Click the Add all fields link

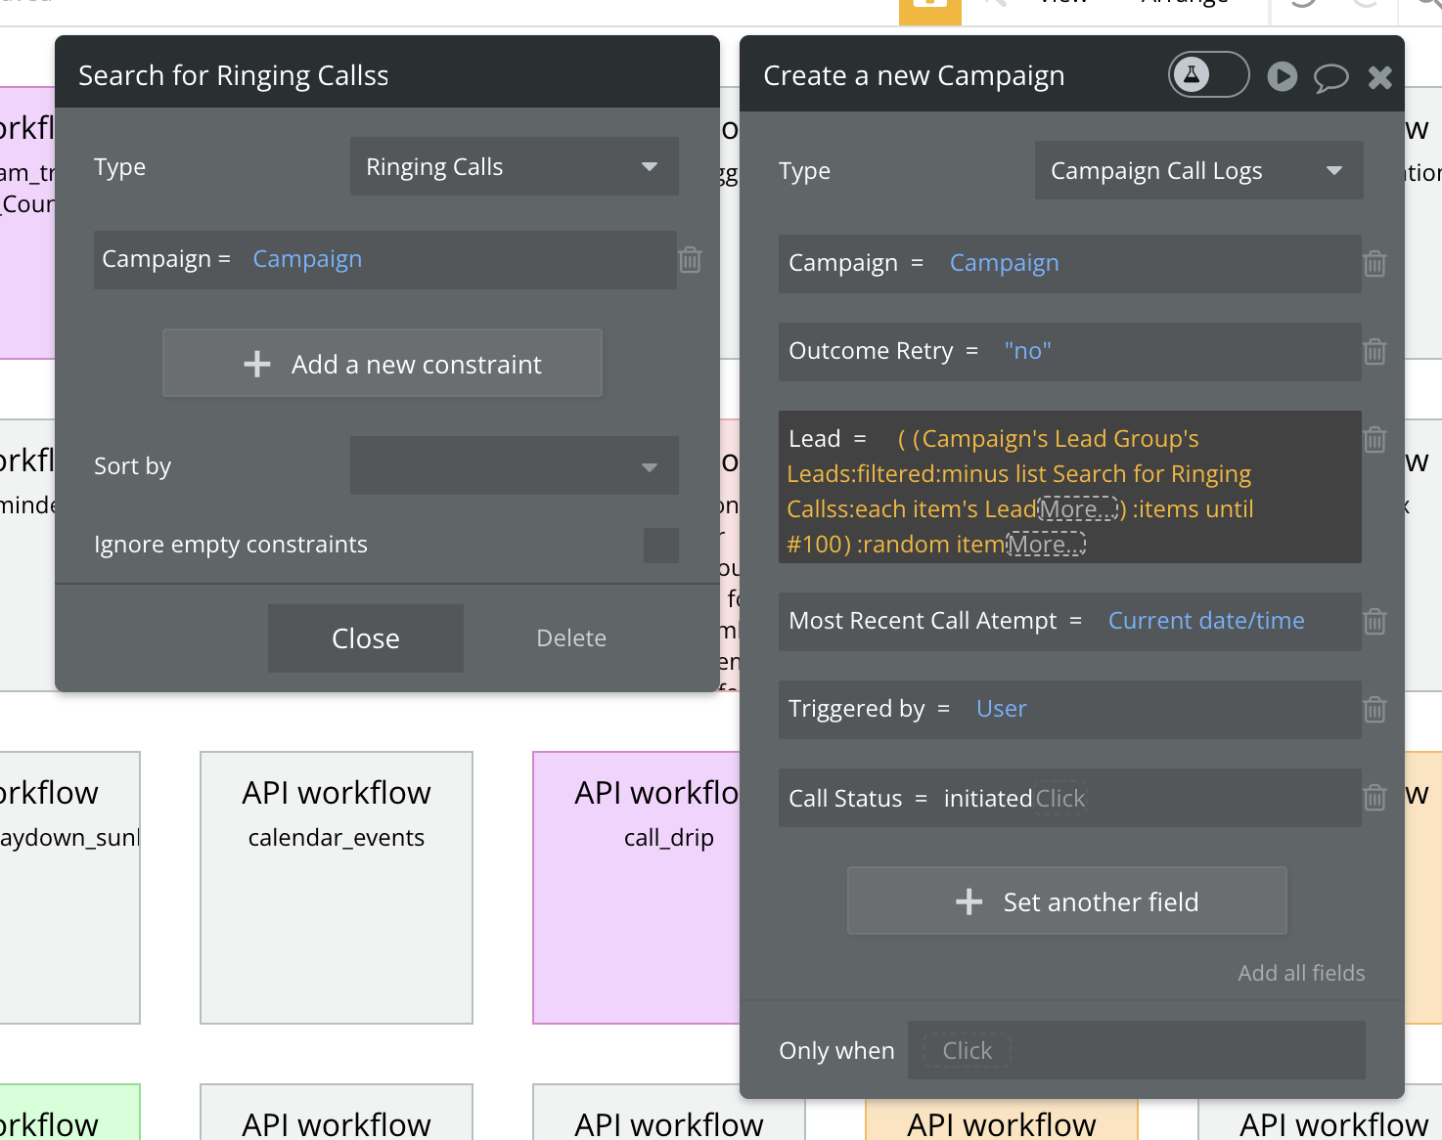pyautogui.click(x=1301, y=973)
